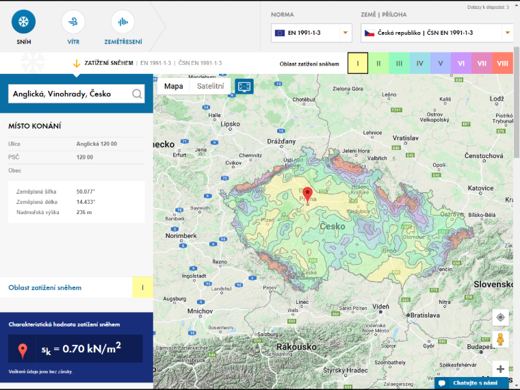Click altitude value 236 m
This screenshot has width=520, height=390.
(x=84, y=212)
